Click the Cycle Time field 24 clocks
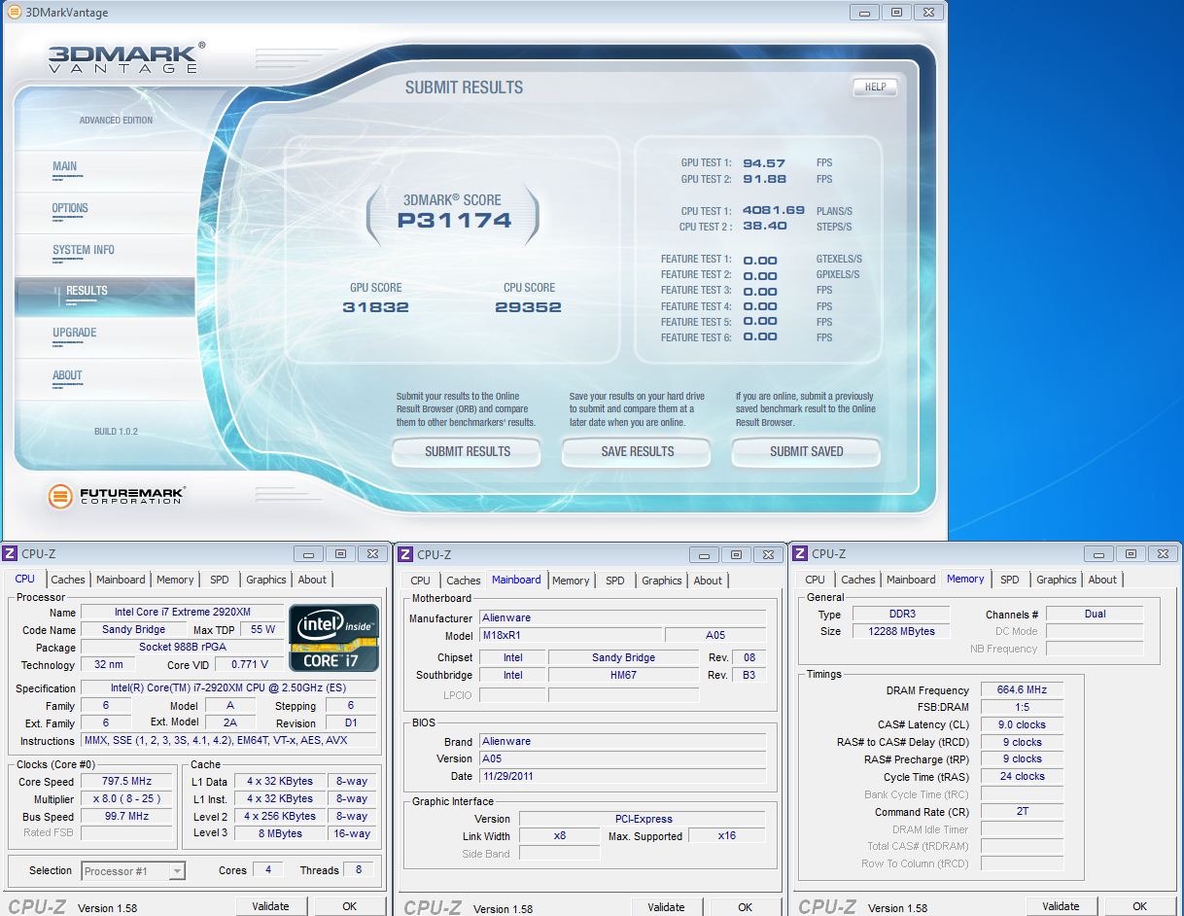The width and height of the screenshot is (1184, 916). tap(1022, 777)
